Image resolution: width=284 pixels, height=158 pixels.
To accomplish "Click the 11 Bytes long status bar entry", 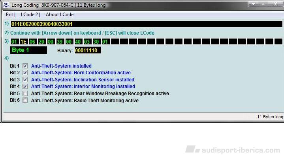I will (x=270, y=117).
